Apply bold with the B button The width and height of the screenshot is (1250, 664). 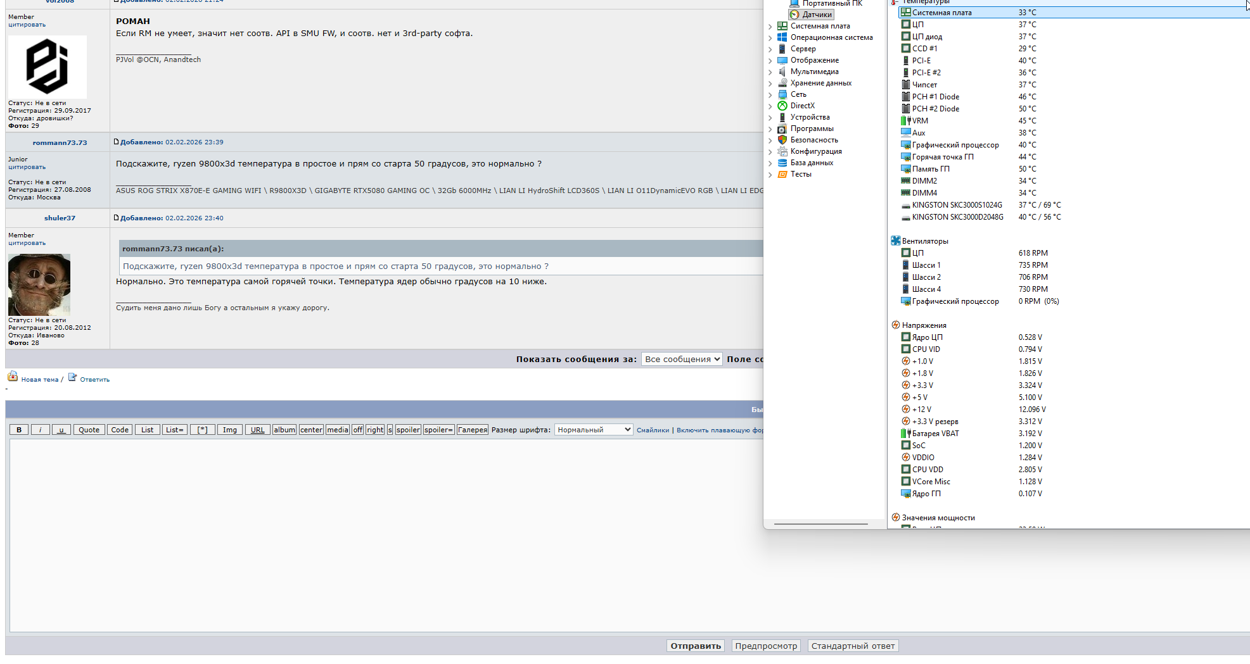click(x=19, y=430)
